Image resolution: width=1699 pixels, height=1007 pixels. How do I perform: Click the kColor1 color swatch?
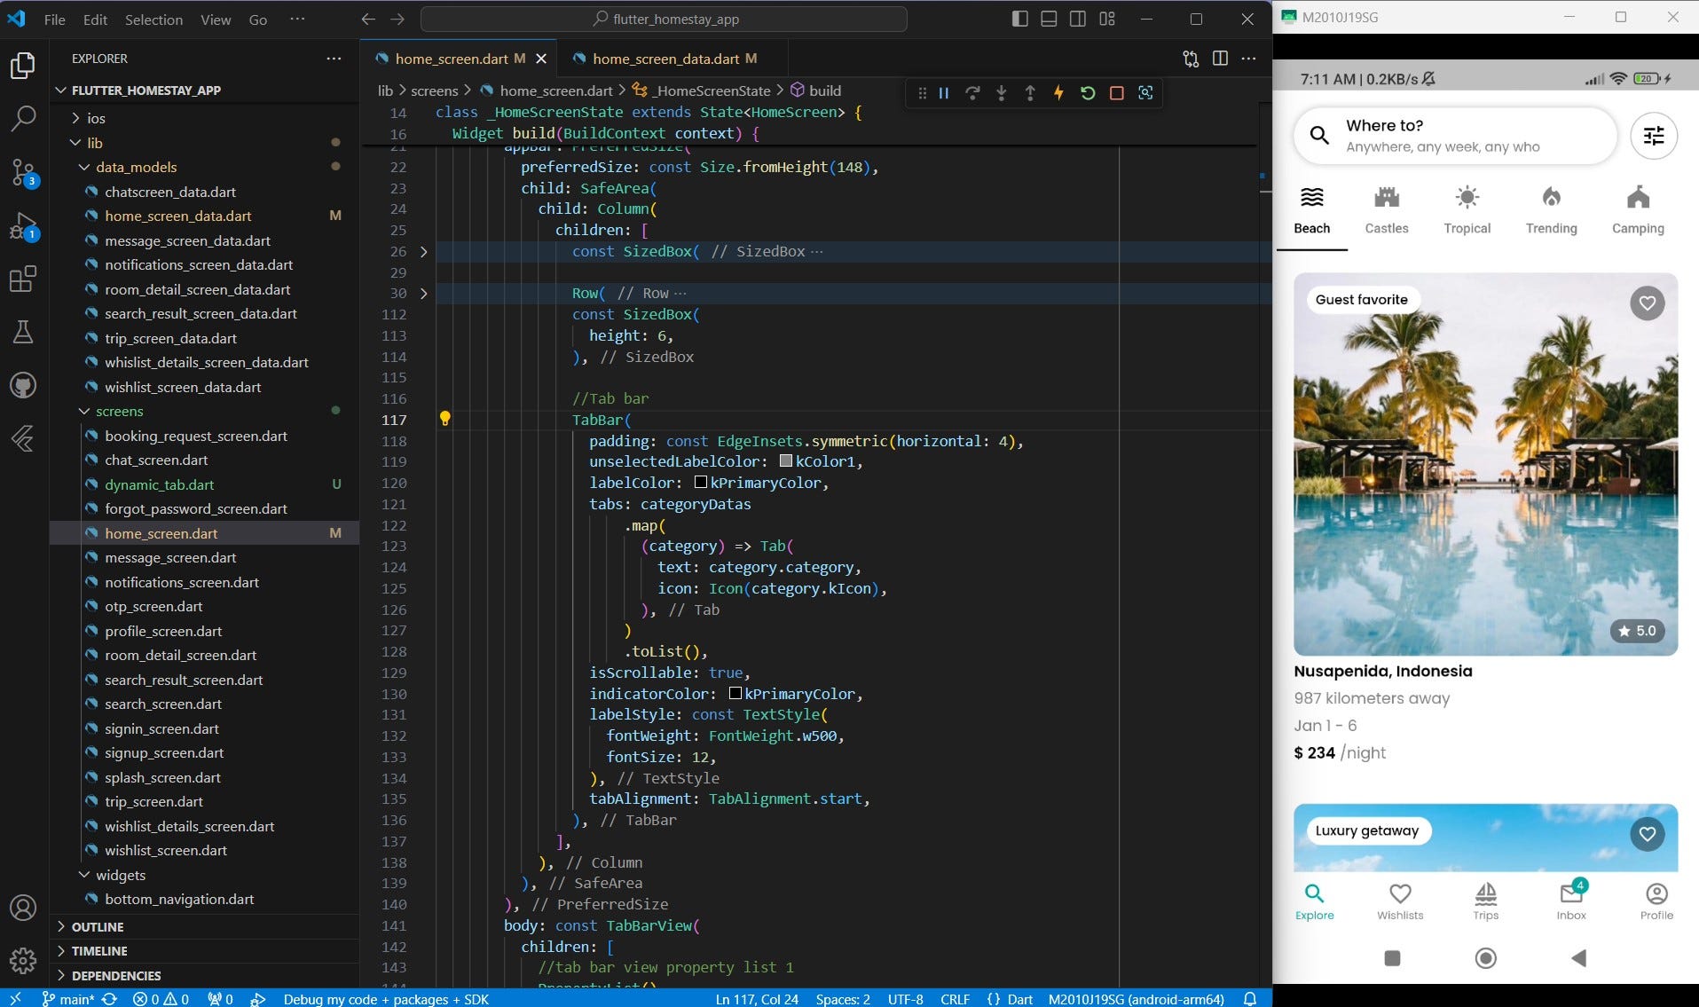tap(785, 461)
